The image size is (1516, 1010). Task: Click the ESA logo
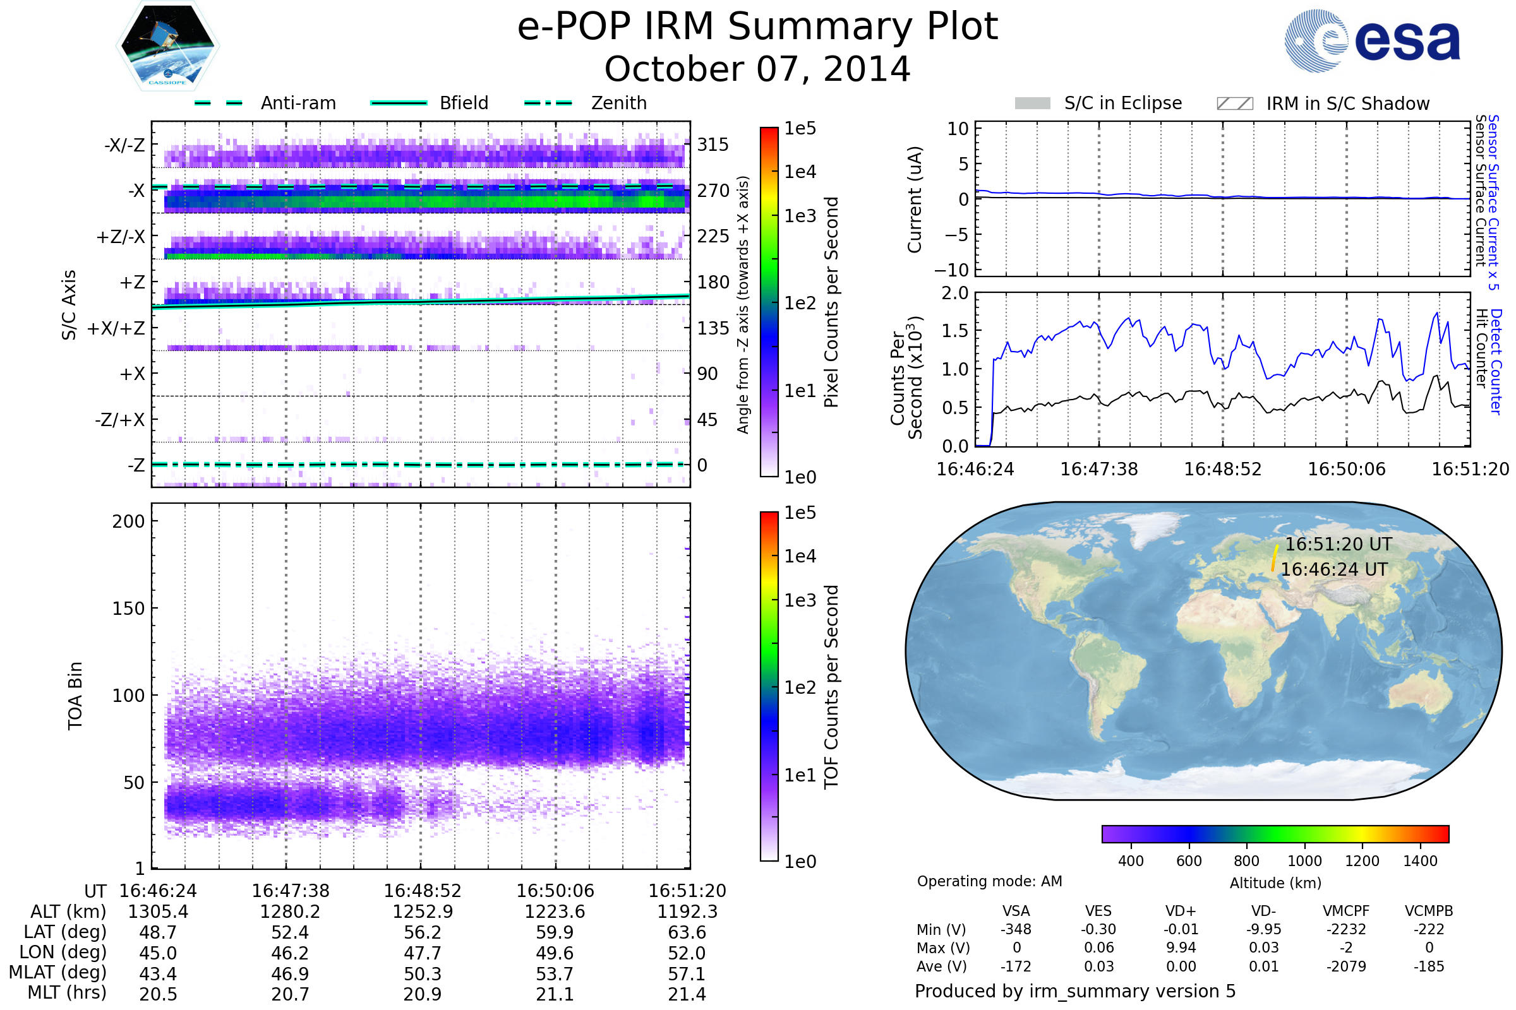coord(1371,41)
